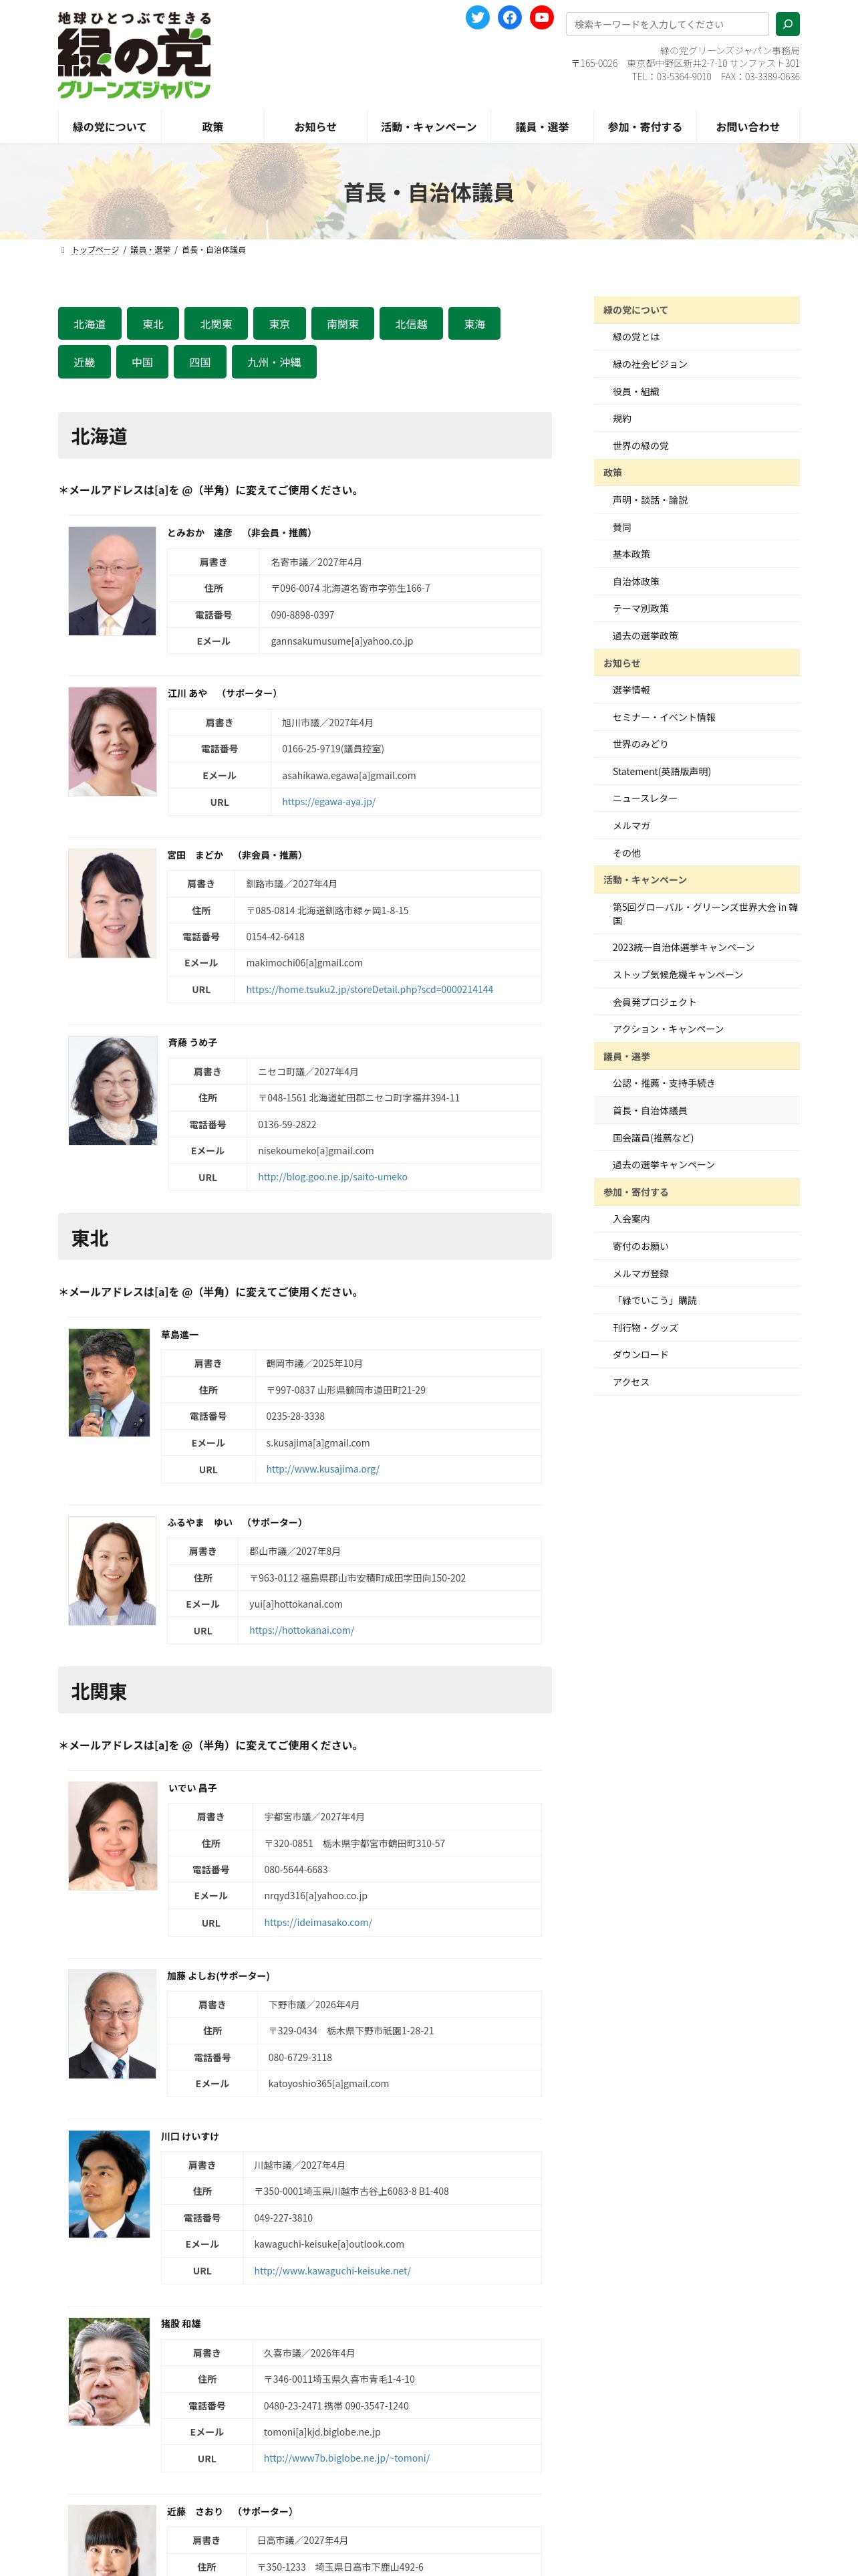This screenshot has width=858, height=2576.
Task: Select the 東京 region button
Action: coord(280,324)
